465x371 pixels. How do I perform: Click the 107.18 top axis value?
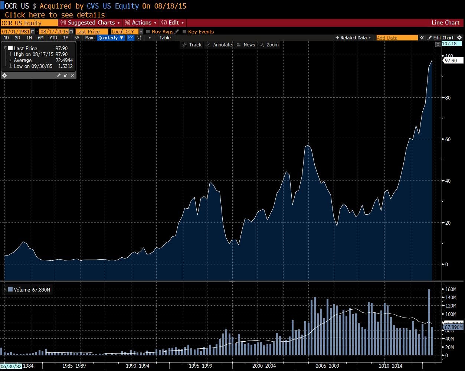click(451, 44)
